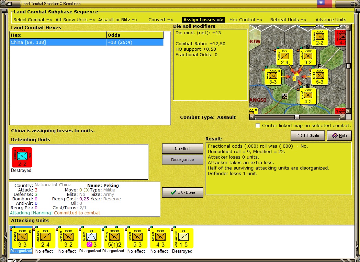Click the map scroll up arrow

[x=348, y=27]
